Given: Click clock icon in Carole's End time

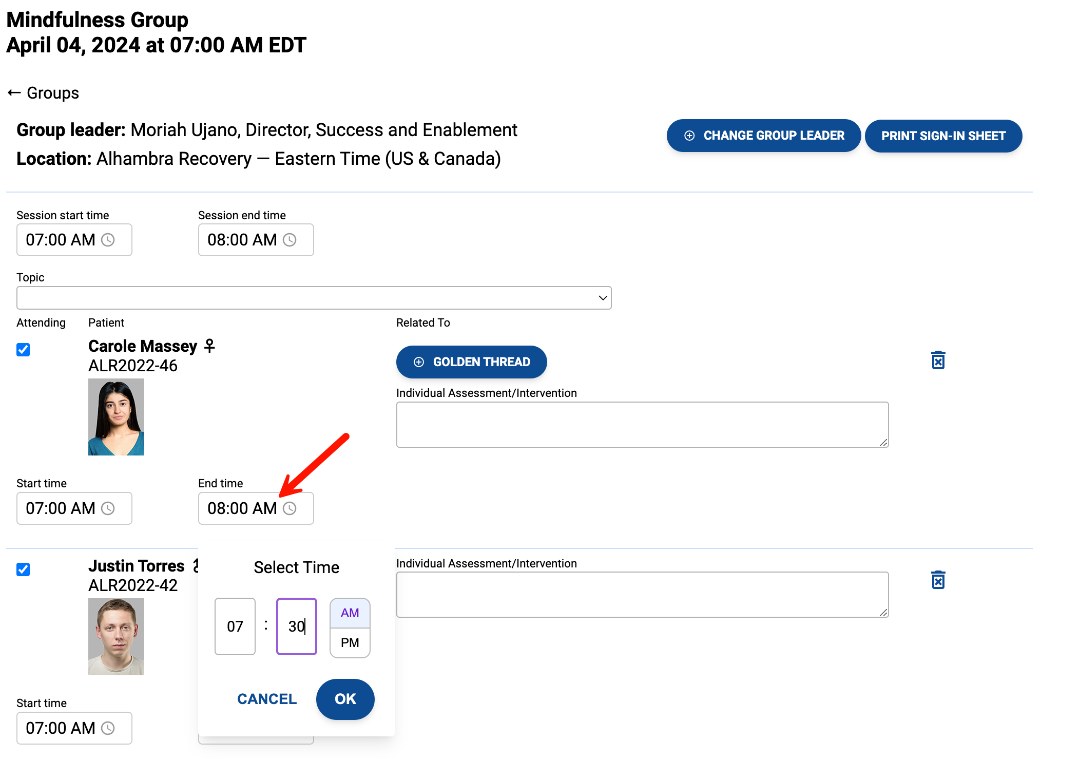Looking at the screenshot, I should [x=290, y=508].
